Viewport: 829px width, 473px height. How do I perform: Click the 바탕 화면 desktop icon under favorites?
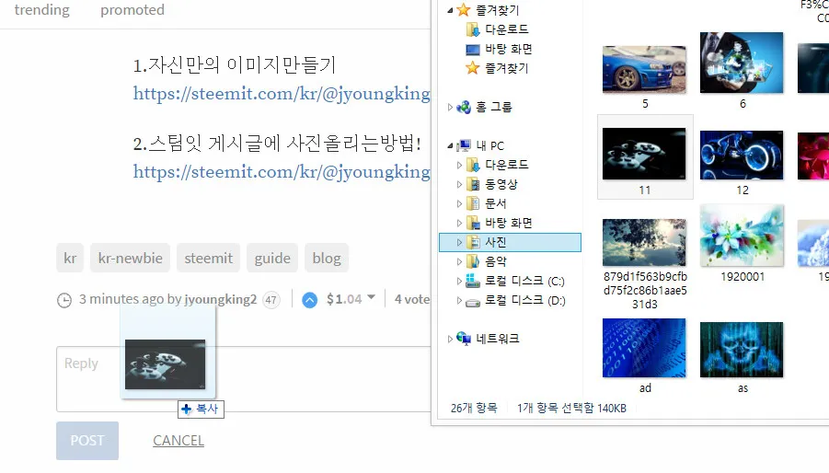coord(472,49)
